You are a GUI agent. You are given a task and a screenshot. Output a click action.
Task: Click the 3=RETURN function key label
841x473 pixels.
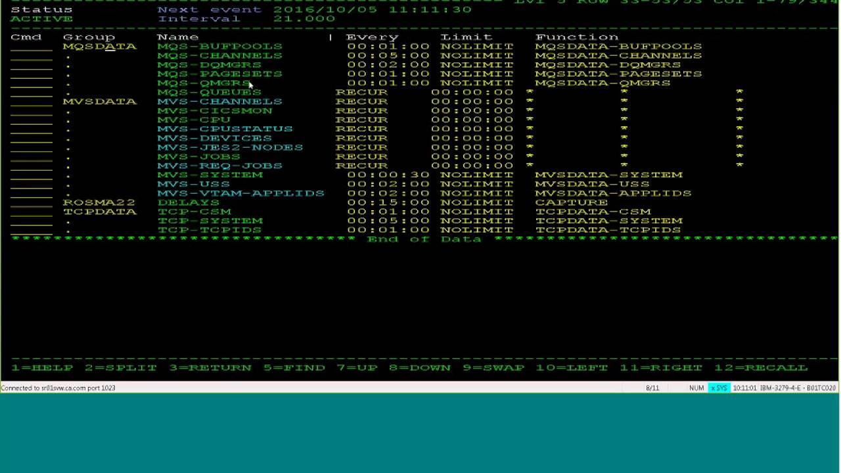pyautogui.click(x=210, y=368)
